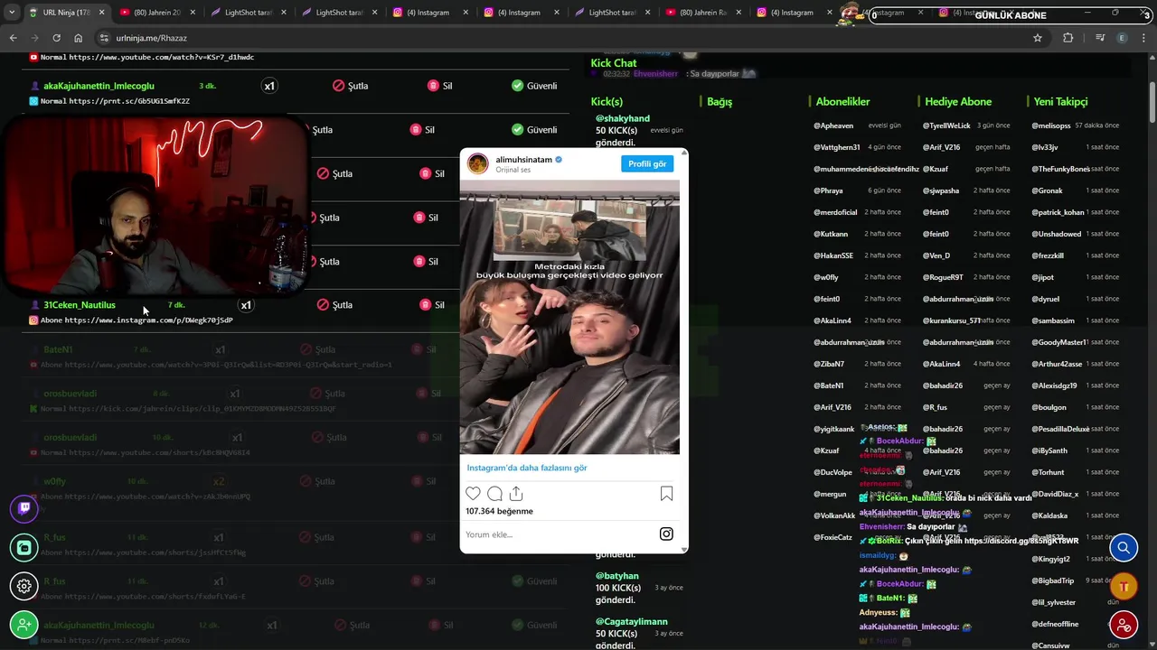Screen dimensions: 1157x650
Task: Click the red user-remove floating button
Action: (x=1124, y=625)
